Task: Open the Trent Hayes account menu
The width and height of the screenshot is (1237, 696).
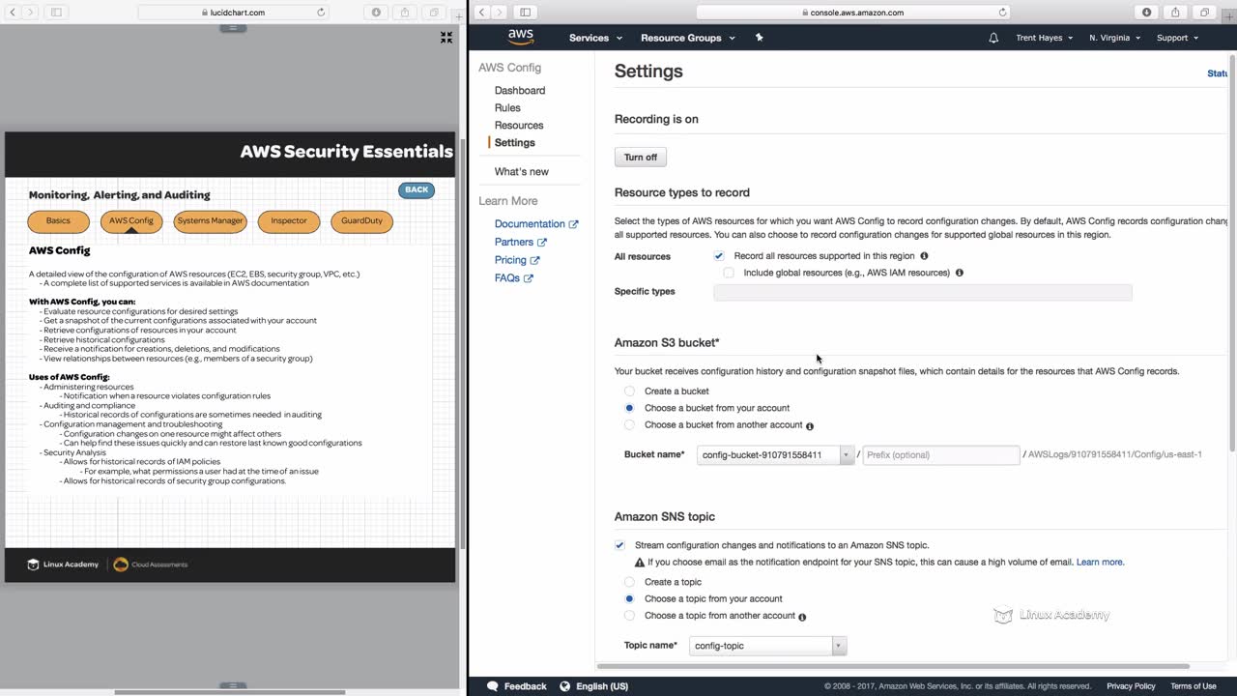Action: pyautogui.click(x=1044, y=38)
